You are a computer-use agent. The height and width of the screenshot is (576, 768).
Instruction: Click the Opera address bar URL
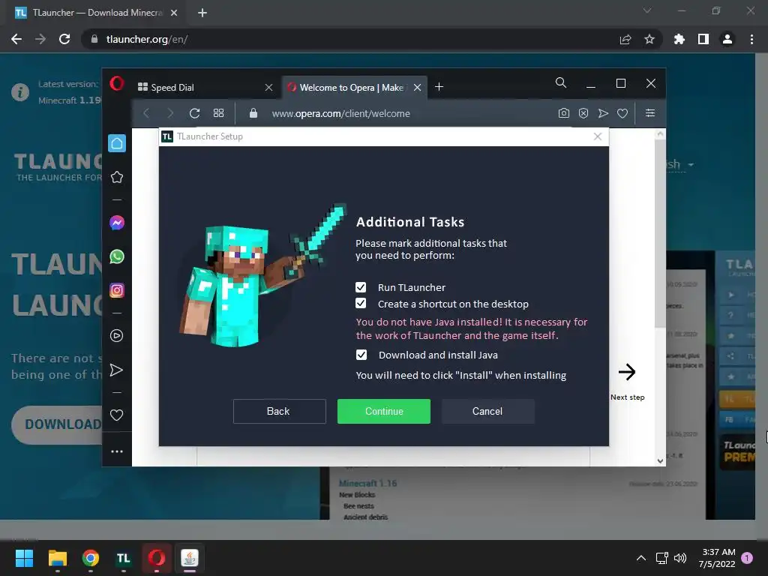click(340, 114)
